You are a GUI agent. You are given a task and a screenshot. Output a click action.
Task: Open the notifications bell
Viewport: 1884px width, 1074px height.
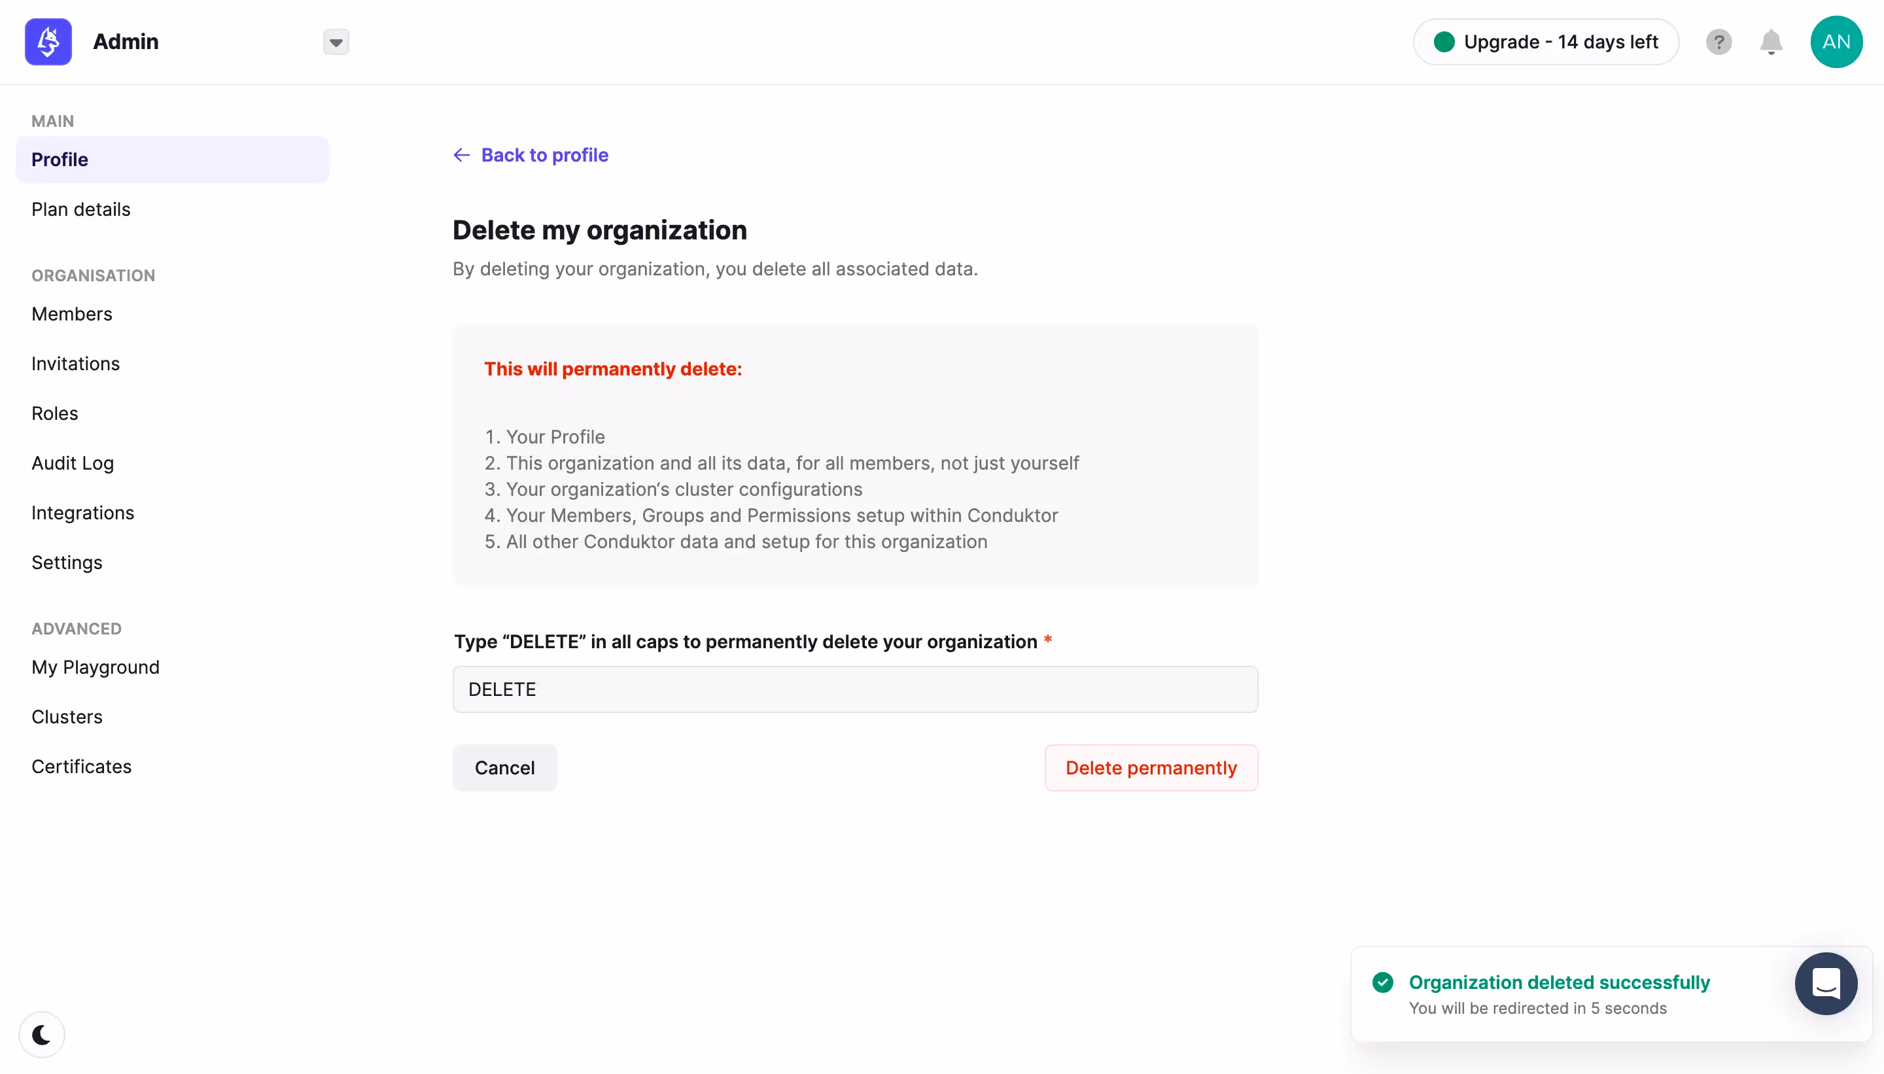point(1771,42)
